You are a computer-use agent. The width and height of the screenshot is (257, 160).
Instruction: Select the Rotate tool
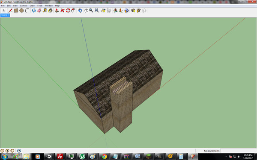pos(68,11)
